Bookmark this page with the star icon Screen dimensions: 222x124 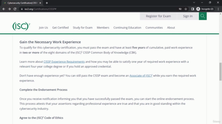[186, 9]
